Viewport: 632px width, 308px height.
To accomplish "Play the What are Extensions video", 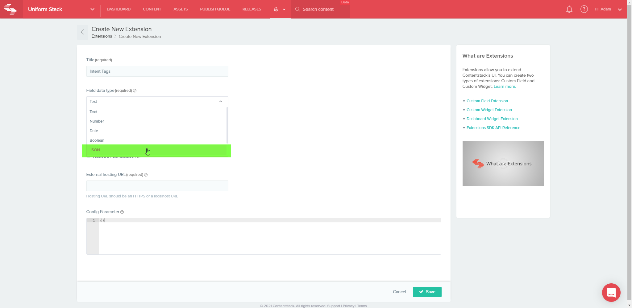I will coord(503,164).
